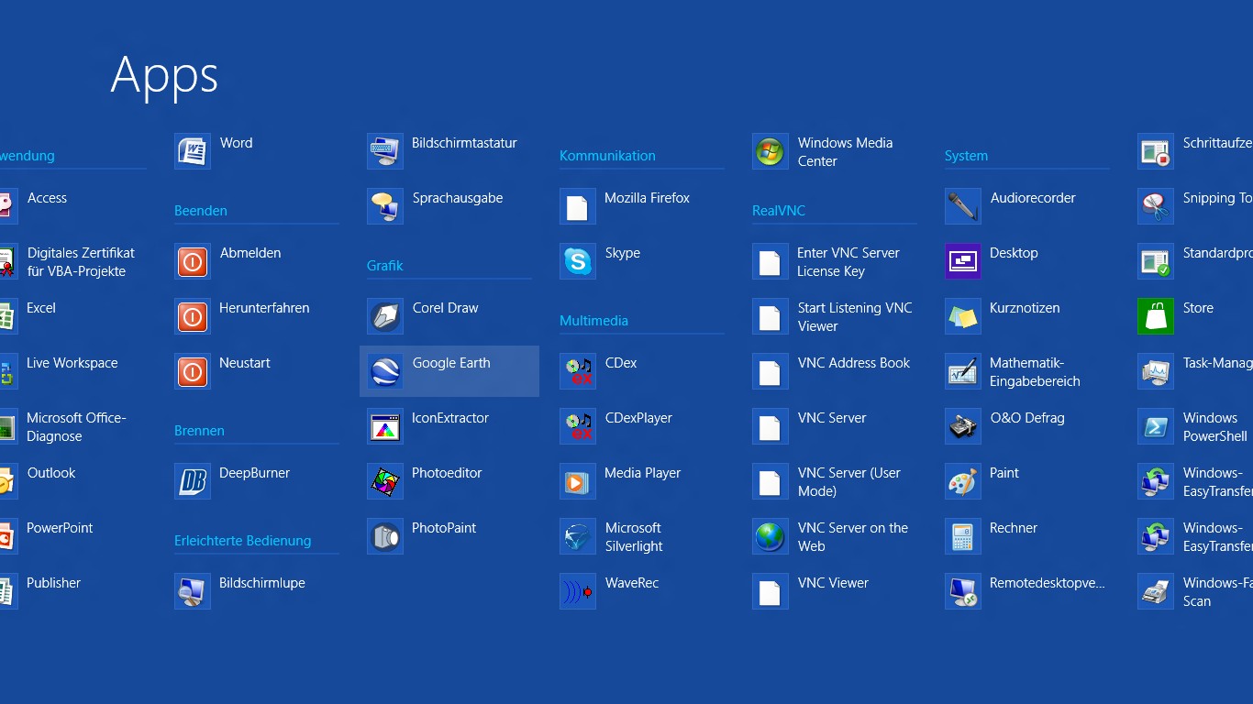Select the Grafik group heading
Screen dimensions: 1253x704
coord(385,266)
